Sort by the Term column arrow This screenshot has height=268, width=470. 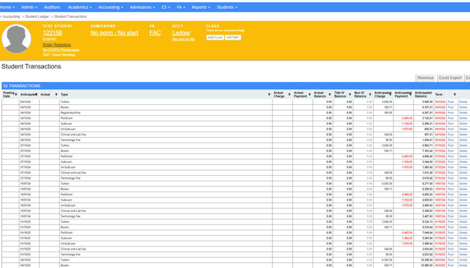tap(455, 94)
